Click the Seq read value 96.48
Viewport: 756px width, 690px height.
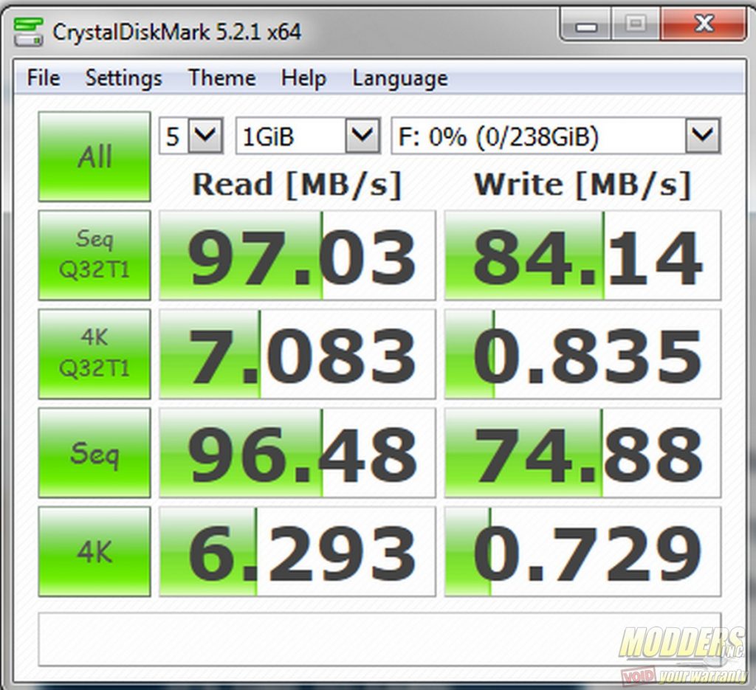pyautogui.click(x=298, y=453)
